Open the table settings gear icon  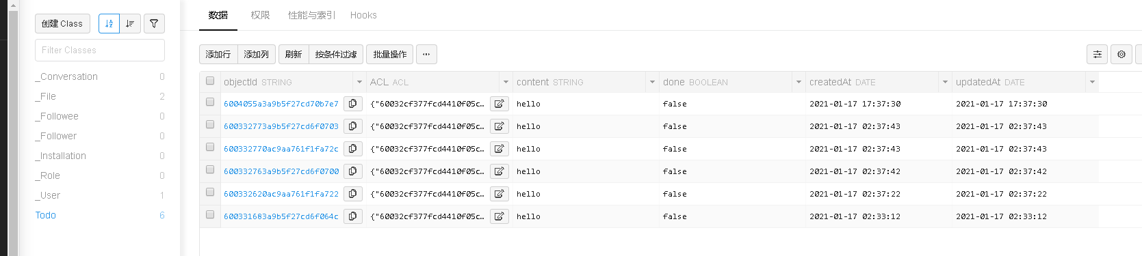pyautogui.click(x=1121, y=54)
